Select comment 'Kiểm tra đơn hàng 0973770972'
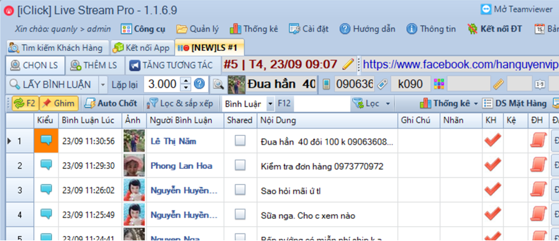Screen dimensions: 559x241 (x=322, y=166)
